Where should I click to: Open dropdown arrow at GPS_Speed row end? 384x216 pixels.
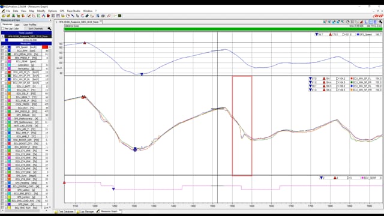click(50, 47)
